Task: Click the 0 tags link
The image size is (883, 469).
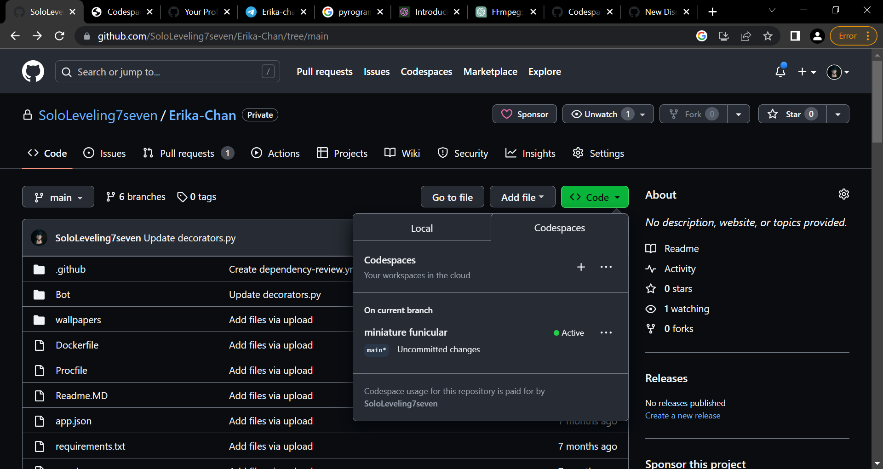Action: point(197,197)
